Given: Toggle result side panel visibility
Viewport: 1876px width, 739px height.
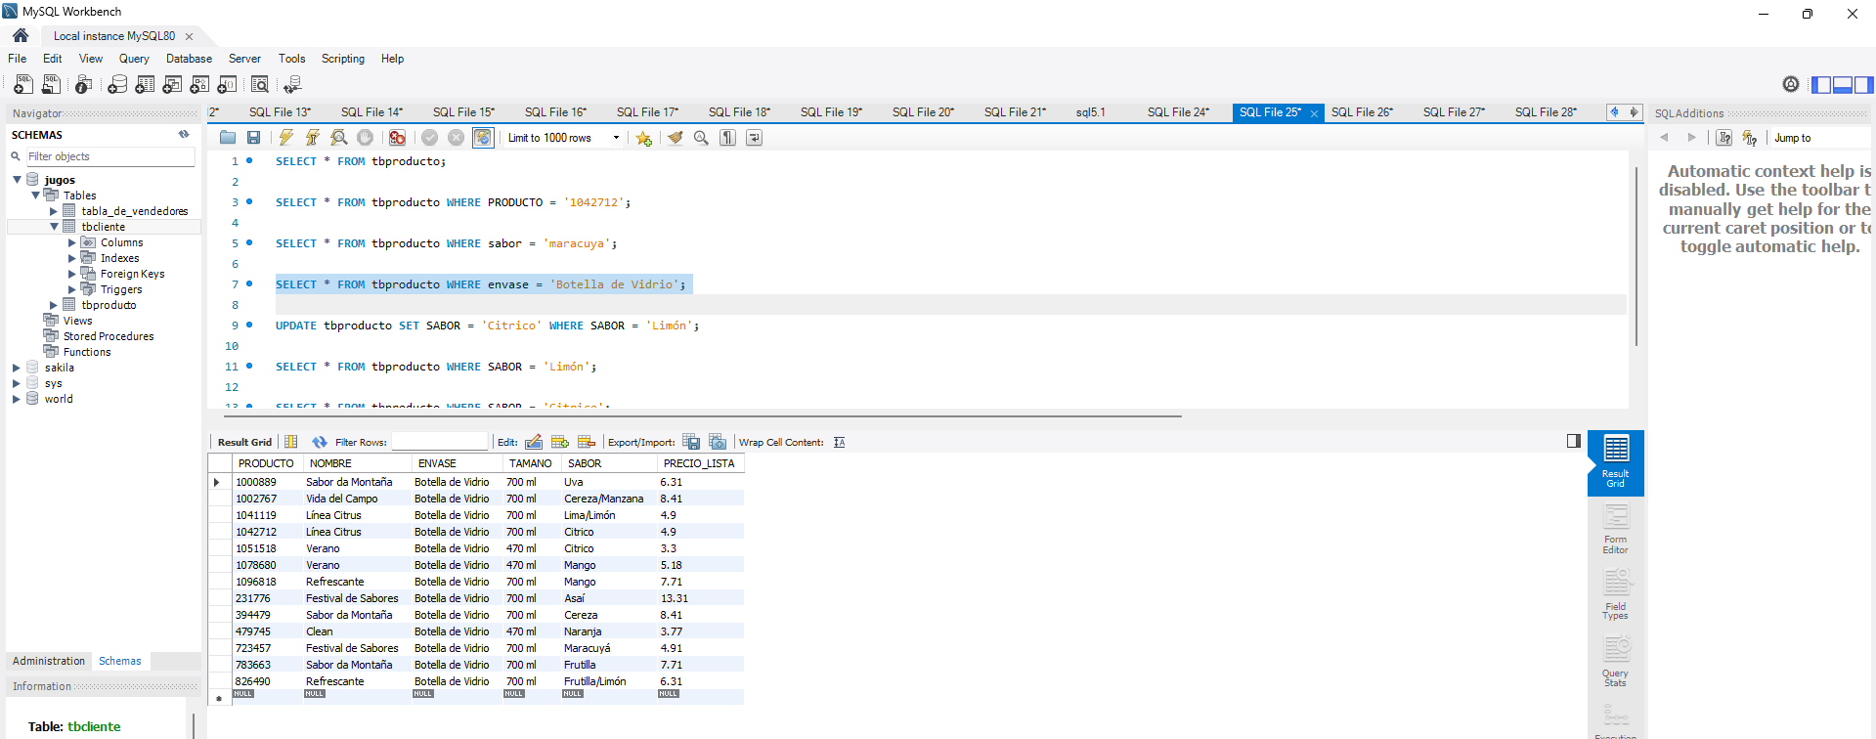Looking at the screenshot, I should (x=1573, y=441).
